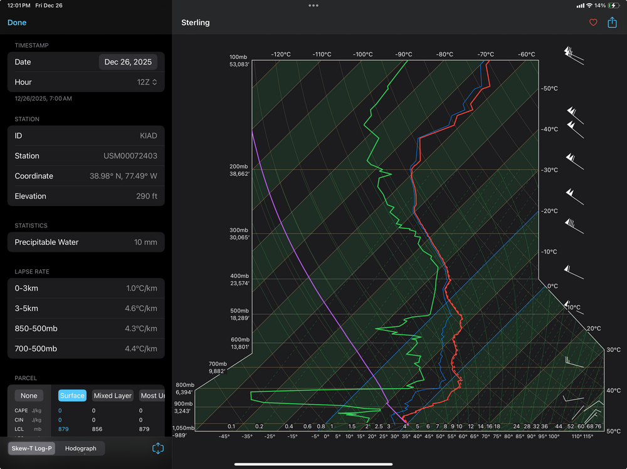The height and width of the screenshot is (469, 627).
Task: Tap the Precipitable Water row
Action: [x=86, y=242]
